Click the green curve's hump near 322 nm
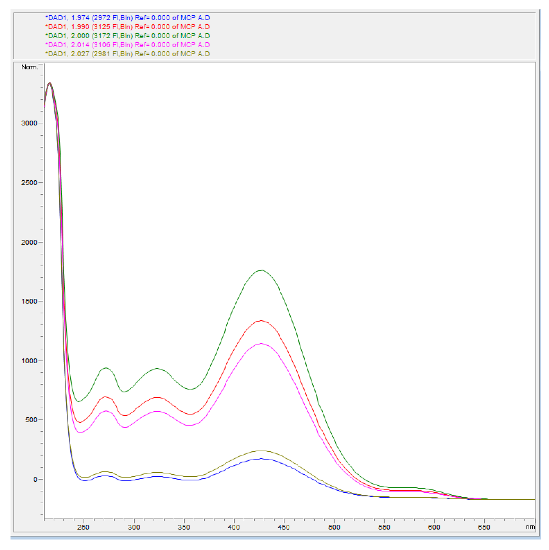This screenshot has width=549, height=550. [x=157, y=368]
